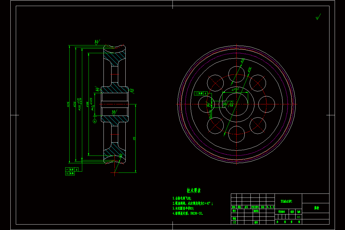Click datum circle marker A in section view
345x230 pixels.
pyautogui.click(x=95, y=121)
